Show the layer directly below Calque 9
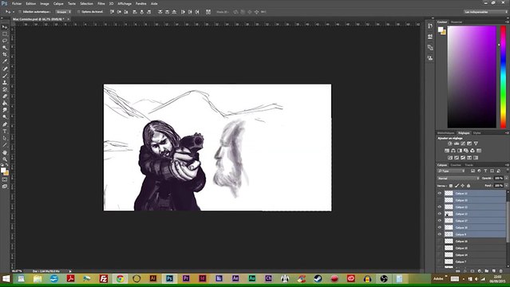The width and height of the screenshot is (510, 287). coord(440,241)
